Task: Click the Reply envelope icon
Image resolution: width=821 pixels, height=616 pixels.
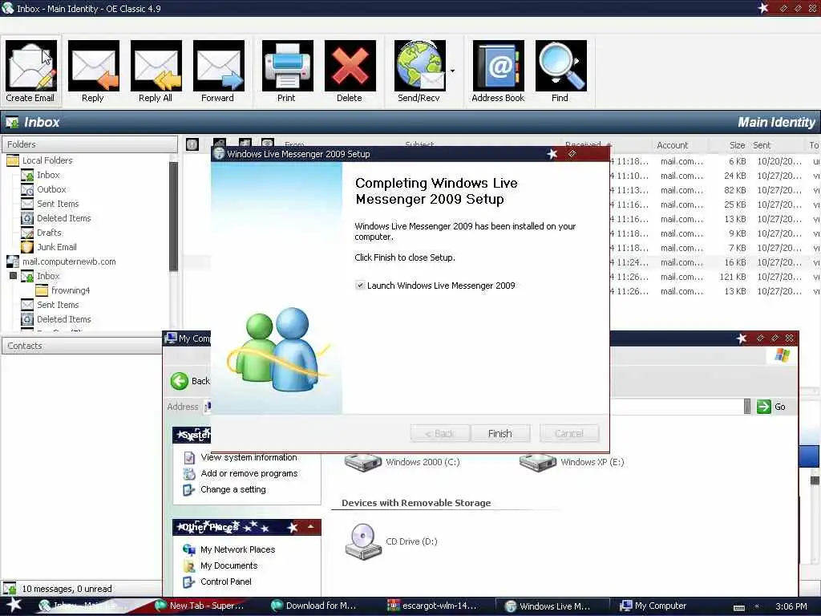Action: tap(93, 66)
